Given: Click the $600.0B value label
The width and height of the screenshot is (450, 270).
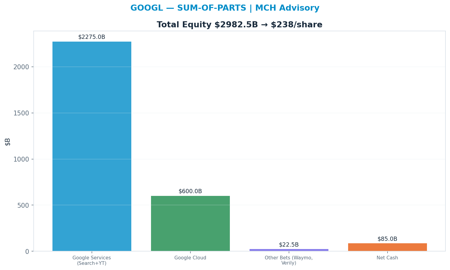Looking at the screenshot, I should tap(190, 191).
